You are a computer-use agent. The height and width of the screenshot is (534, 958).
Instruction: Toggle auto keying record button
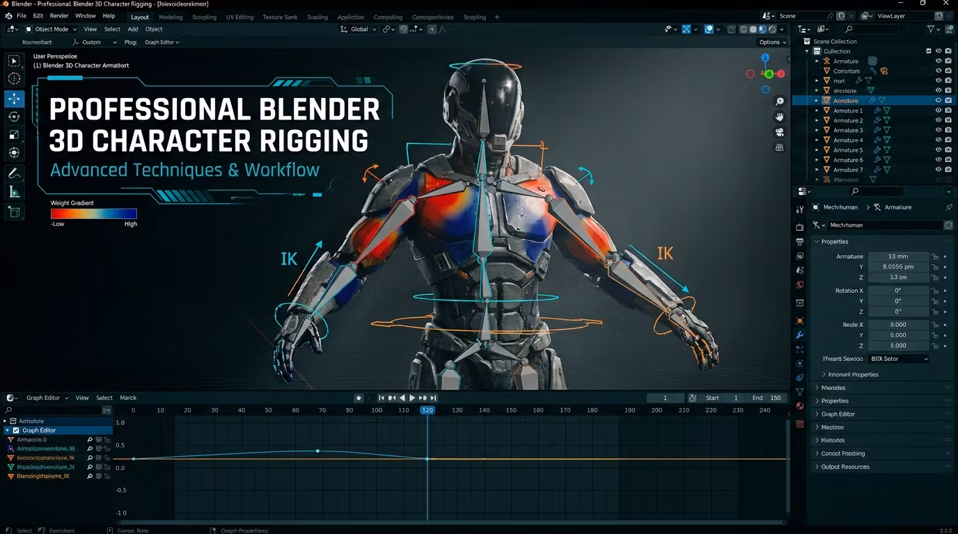click(x=359, y=398)
